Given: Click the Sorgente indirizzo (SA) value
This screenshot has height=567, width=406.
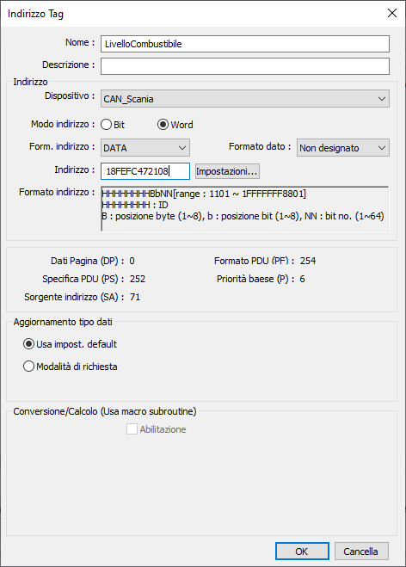Looking at the screenshot, I should click(x=135, y=297).
